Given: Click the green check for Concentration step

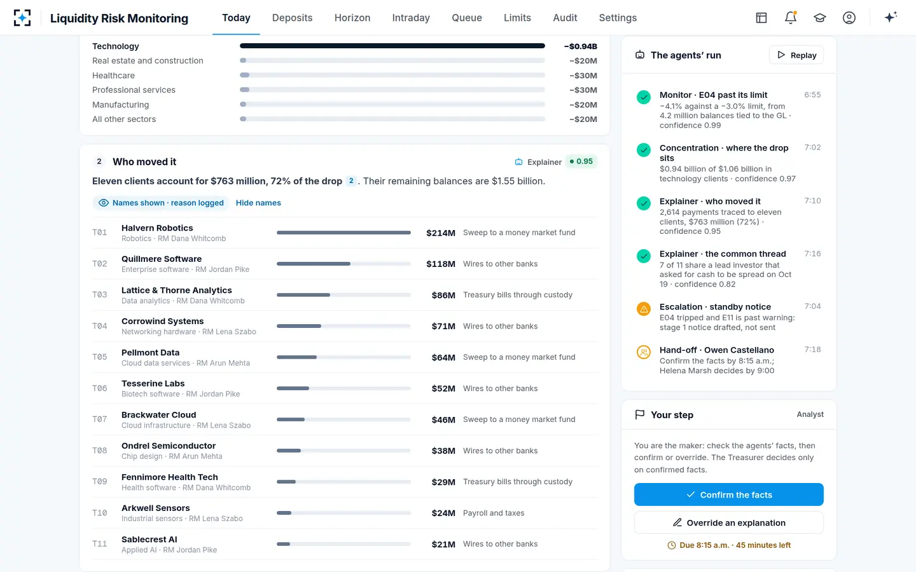Looking at the screenshot, I should (x=644, y=150).
